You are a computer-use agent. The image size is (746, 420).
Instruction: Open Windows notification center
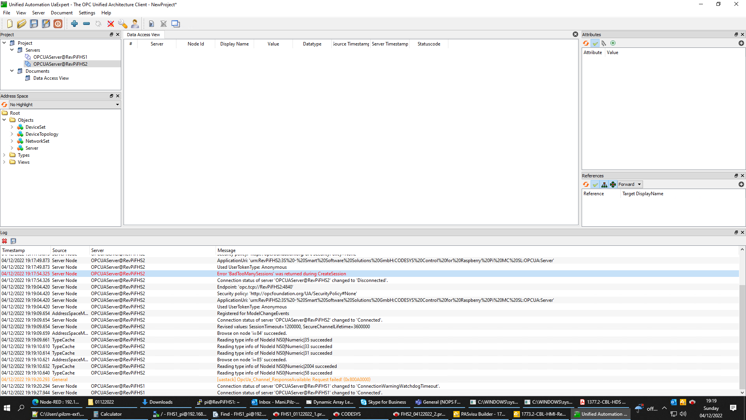(x=733, y=408)
